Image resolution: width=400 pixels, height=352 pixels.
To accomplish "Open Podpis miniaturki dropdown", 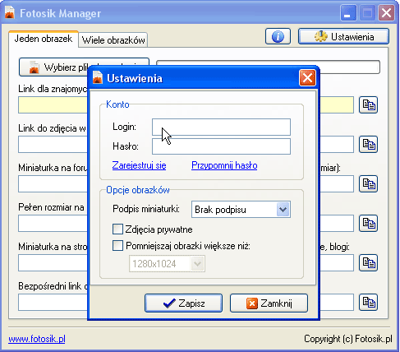I will tap(241, 210).
